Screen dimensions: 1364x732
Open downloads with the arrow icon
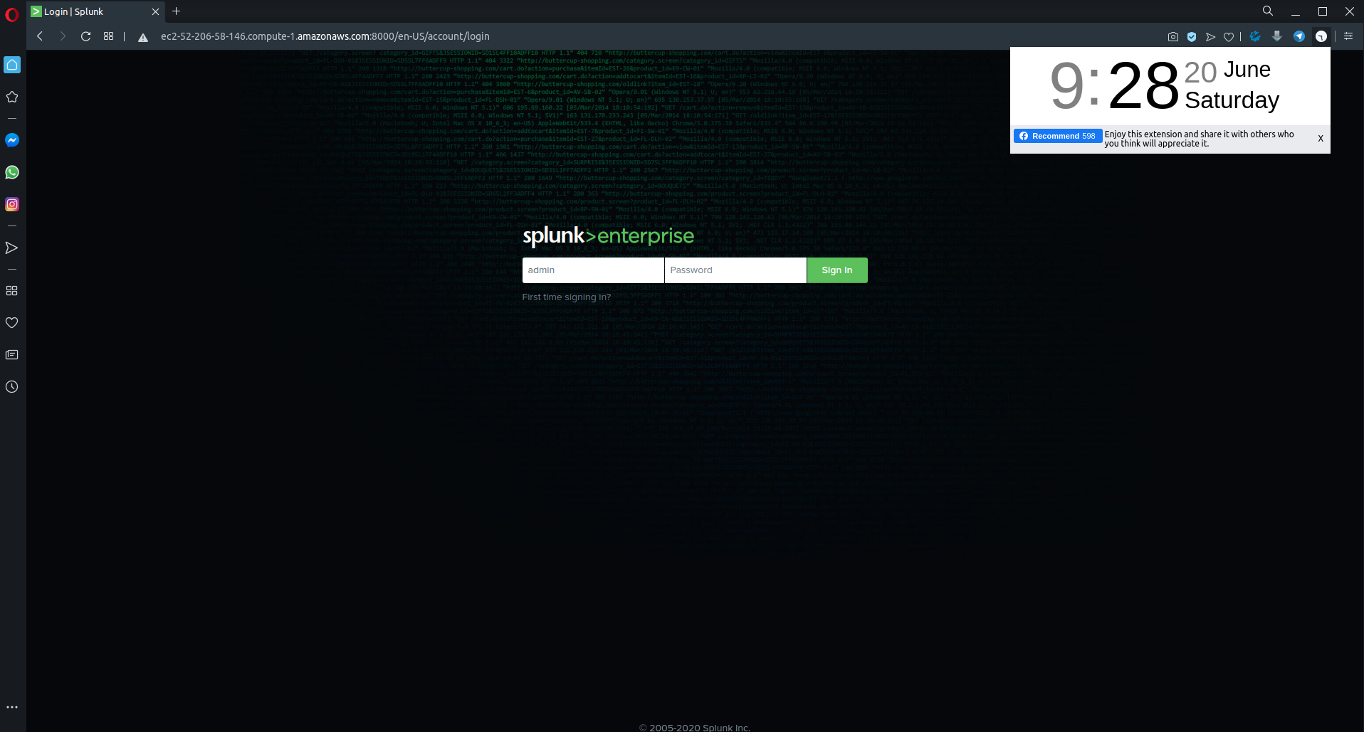click(1277, 36)
